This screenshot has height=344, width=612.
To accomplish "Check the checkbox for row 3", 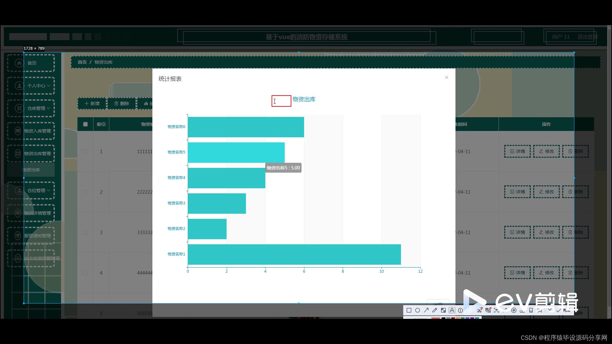I will pyautogui.click(x=85, y=233).
